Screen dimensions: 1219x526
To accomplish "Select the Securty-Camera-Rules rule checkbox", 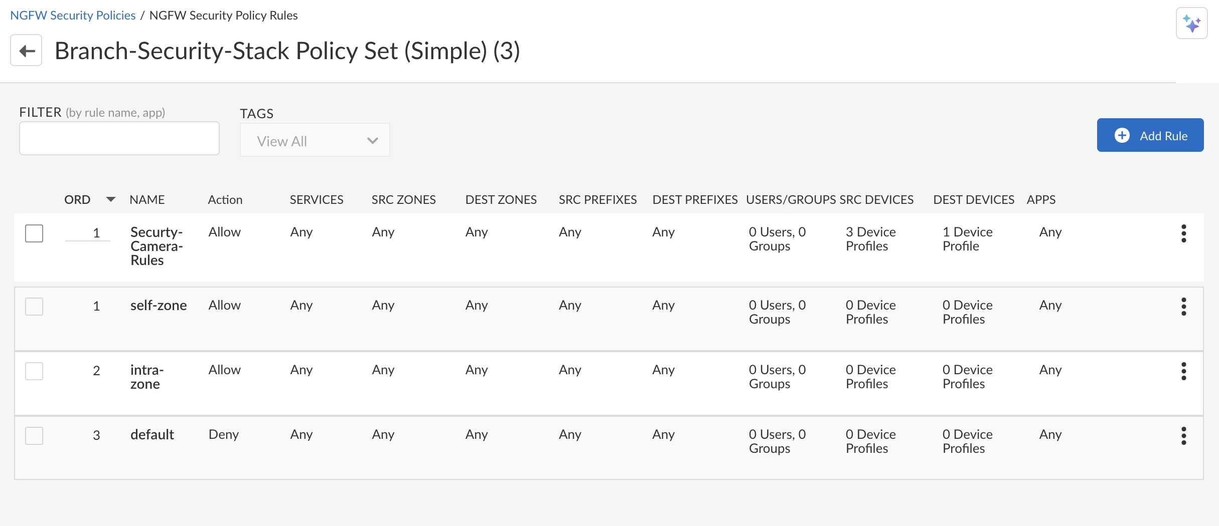I will (x=34, y=233).
